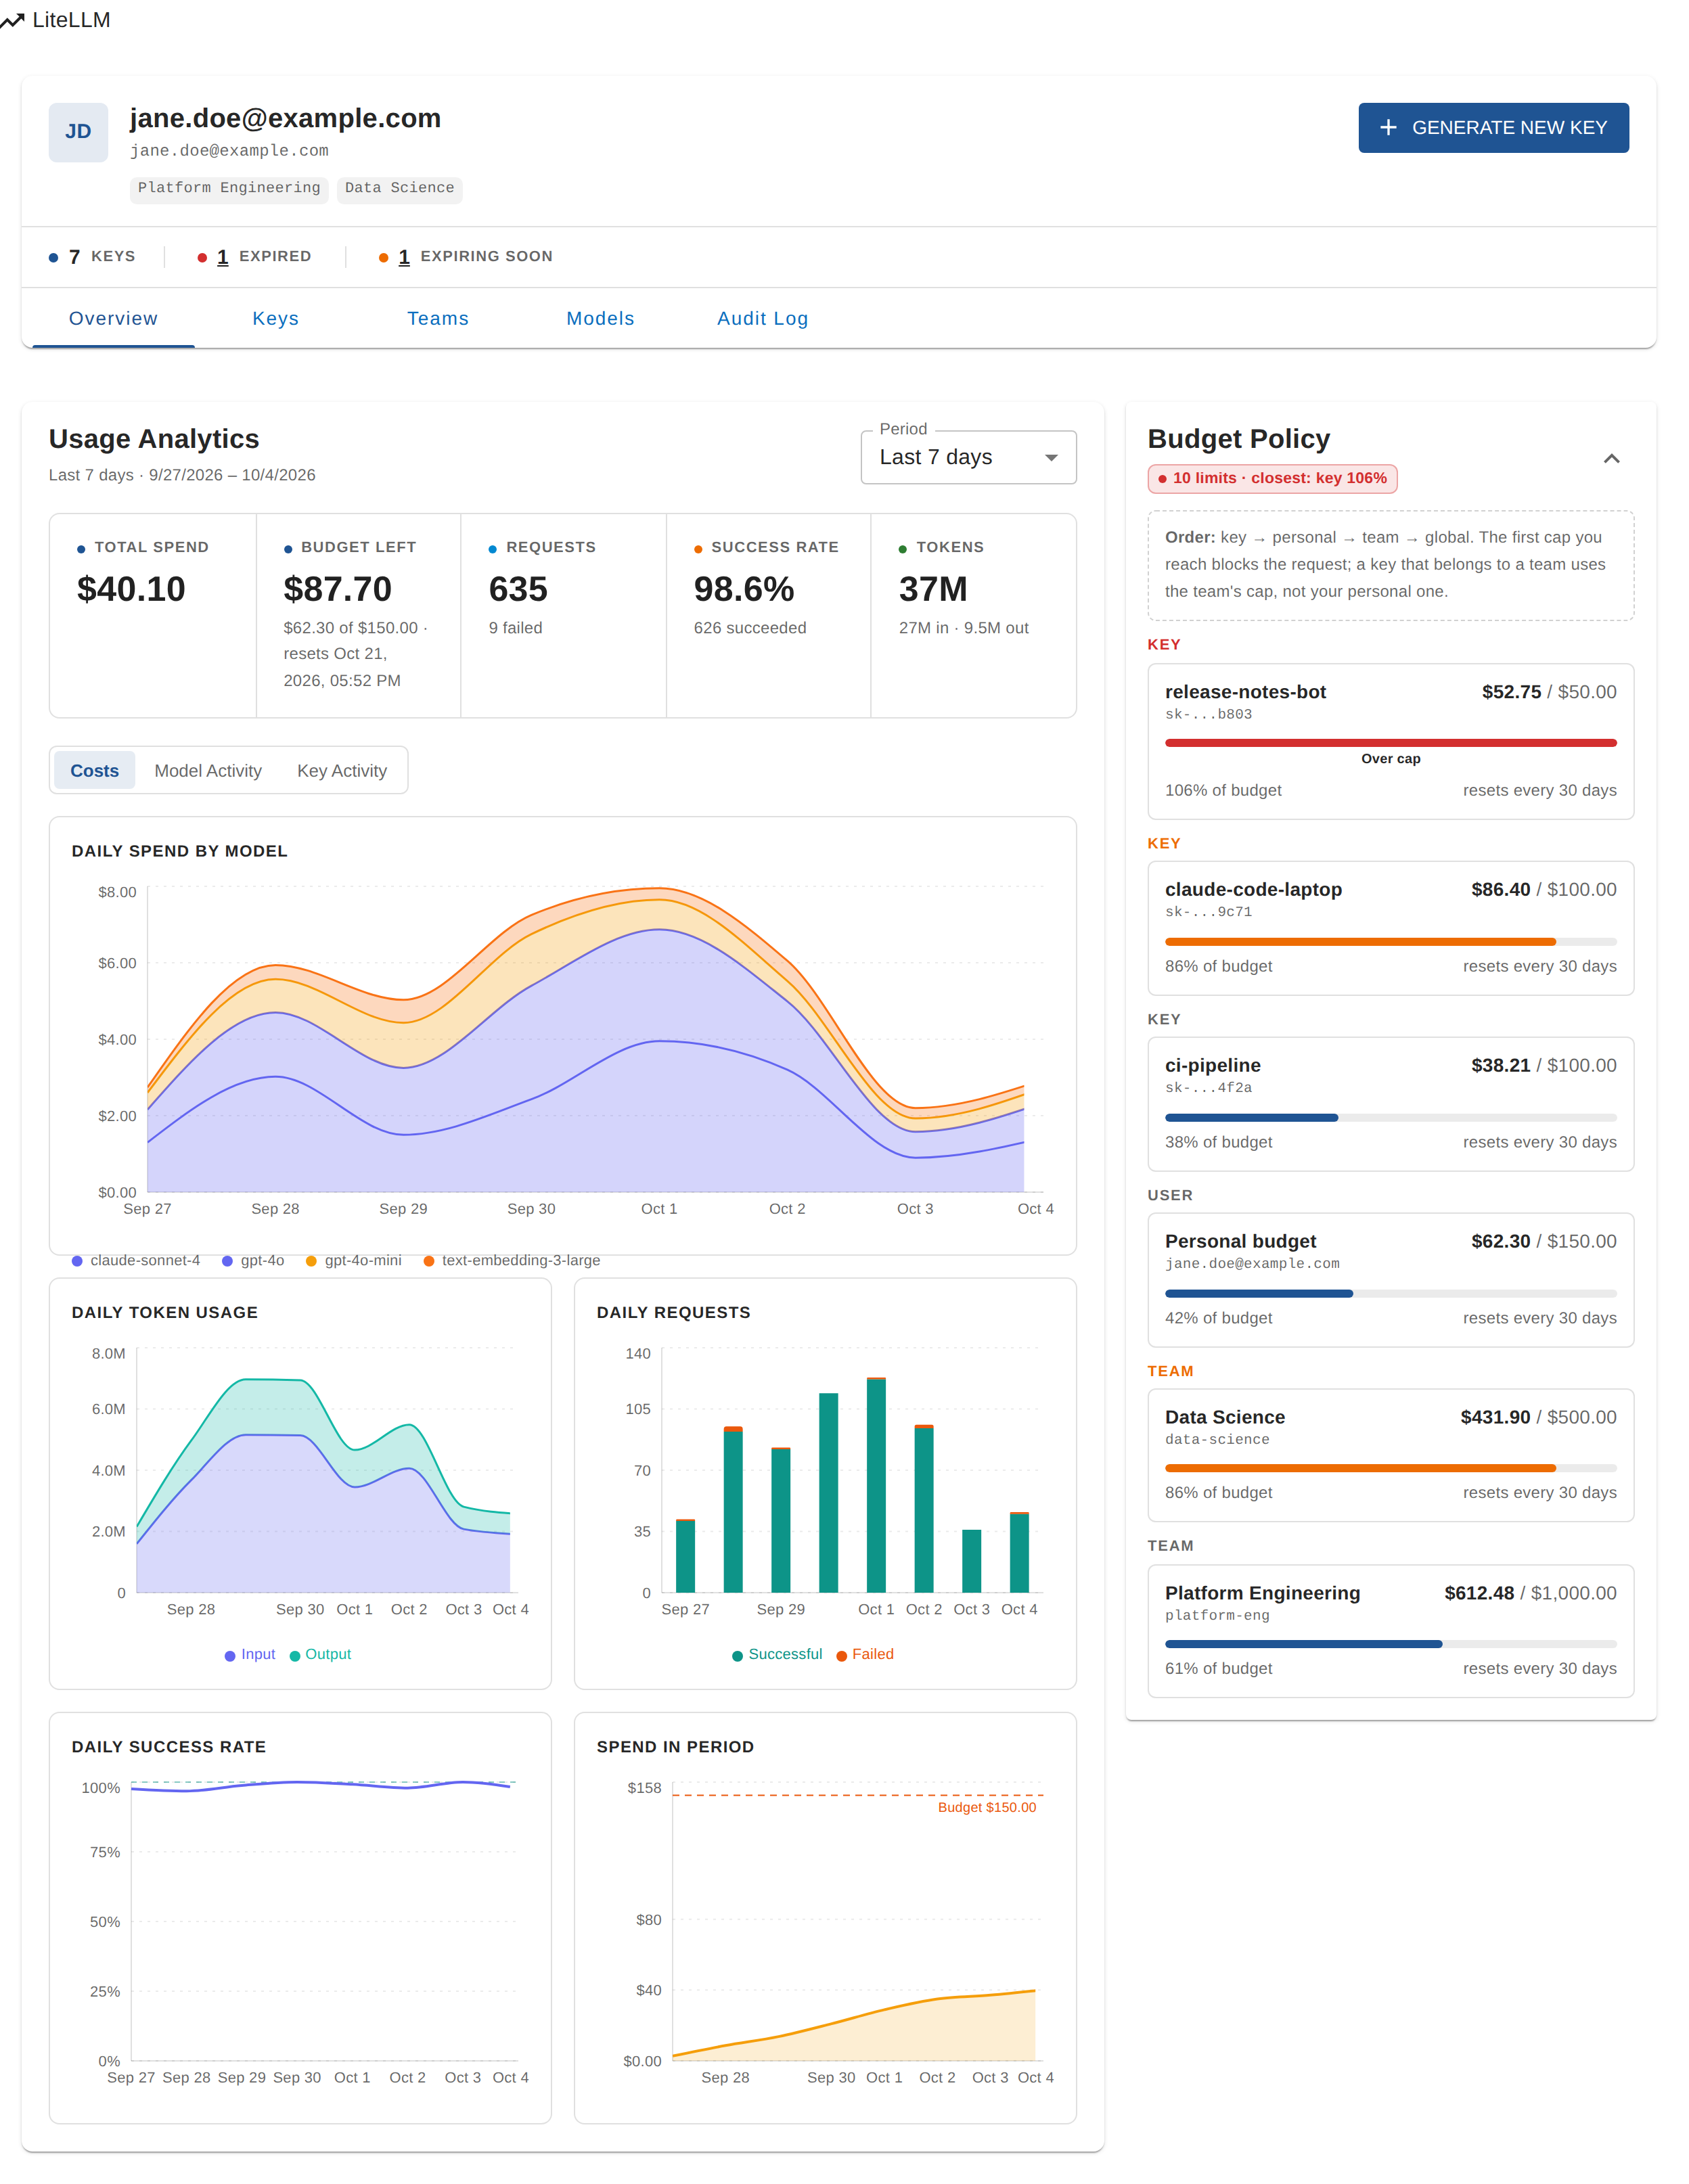Click the sk-...b803 key identifier
This screenshot has height=2184, width=1689.
pyautogui.click(x=1208, y=714)
